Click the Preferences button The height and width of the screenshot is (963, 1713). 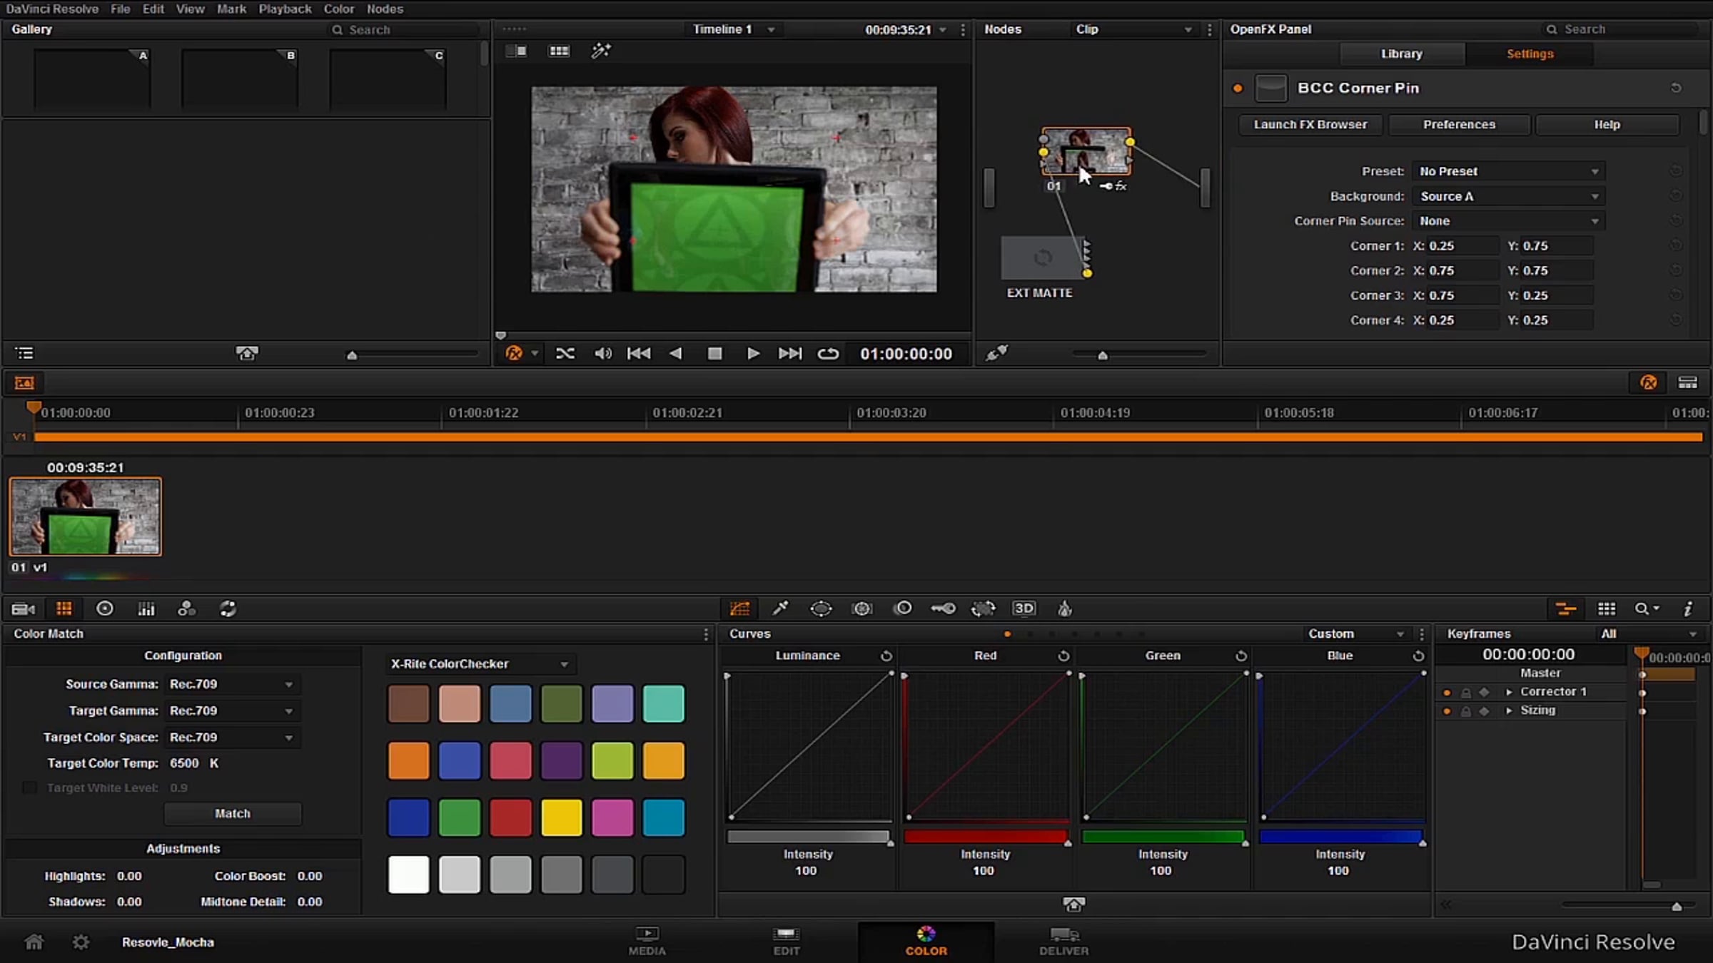1459,124
